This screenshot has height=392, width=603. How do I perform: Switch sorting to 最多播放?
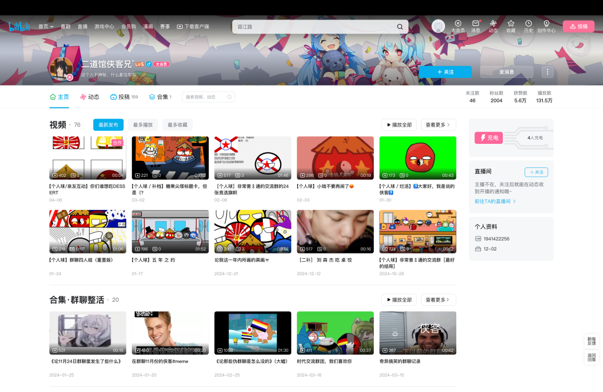point(143,125)
